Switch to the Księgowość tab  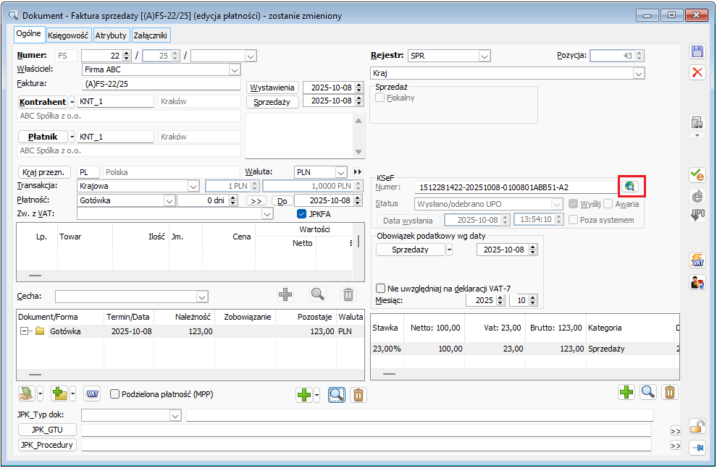pyautogui.click(x=68, y=35)
